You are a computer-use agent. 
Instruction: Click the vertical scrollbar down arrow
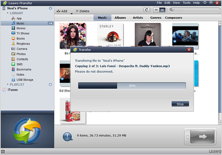[220, 122]
